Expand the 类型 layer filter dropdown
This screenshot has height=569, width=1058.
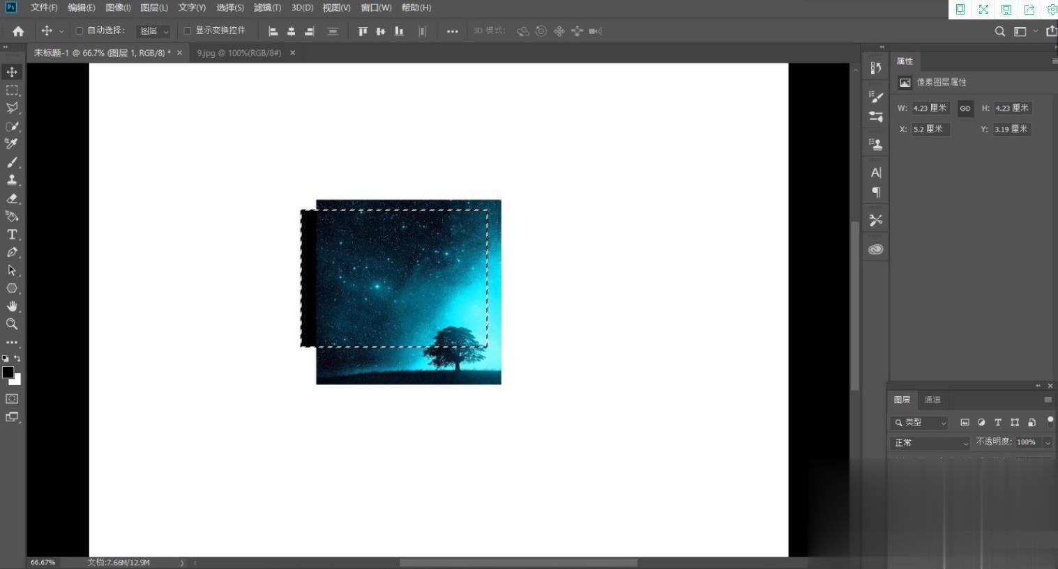pos(920,423)
